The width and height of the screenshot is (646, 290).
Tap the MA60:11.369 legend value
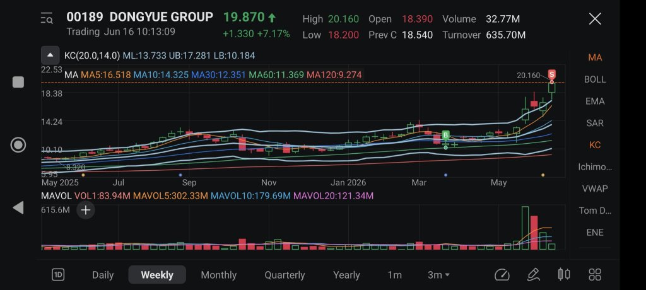tap(276, 75)
